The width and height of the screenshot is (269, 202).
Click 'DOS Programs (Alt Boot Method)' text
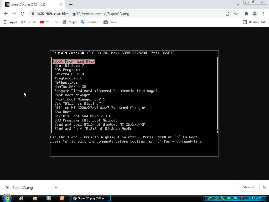pyautogui.click(x=86, y=120)
